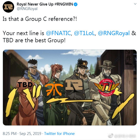The width and height of the screenshot is (138, 140).
Task: Expand the tweet options chevron
Action: 135,4
